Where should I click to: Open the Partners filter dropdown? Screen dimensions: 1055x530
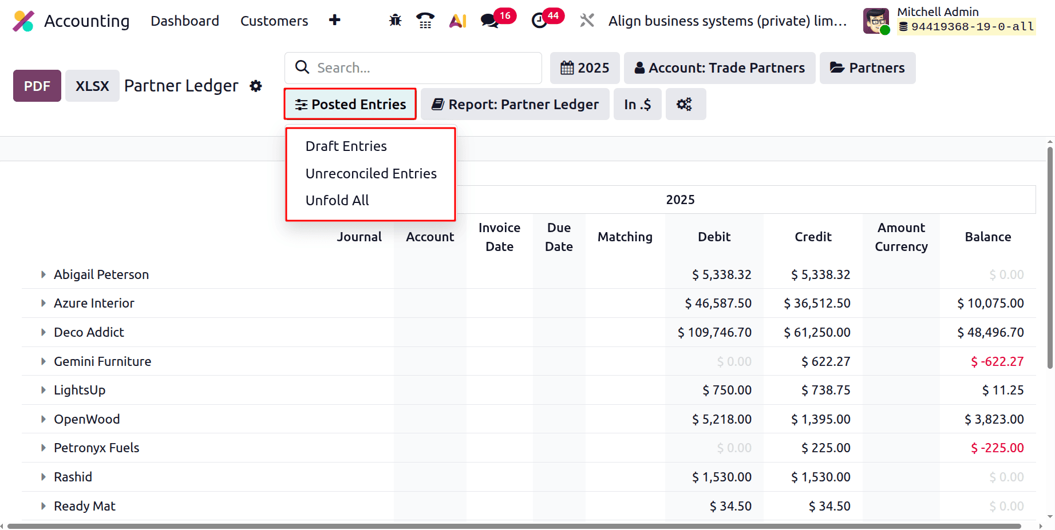point(867,68)
